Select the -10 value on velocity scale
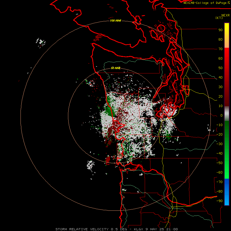Screen dimensions: 231x231 point(219,125)
